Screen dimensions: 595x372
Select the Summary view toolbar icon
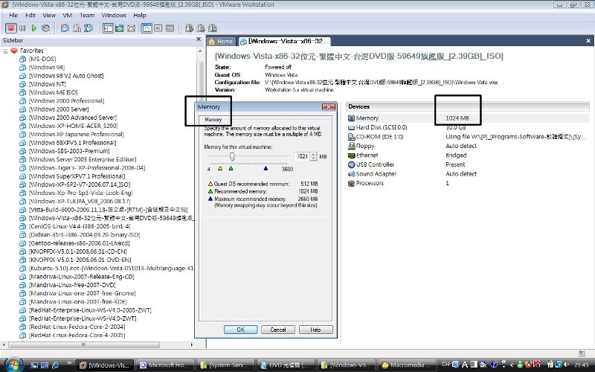point(147,28)
